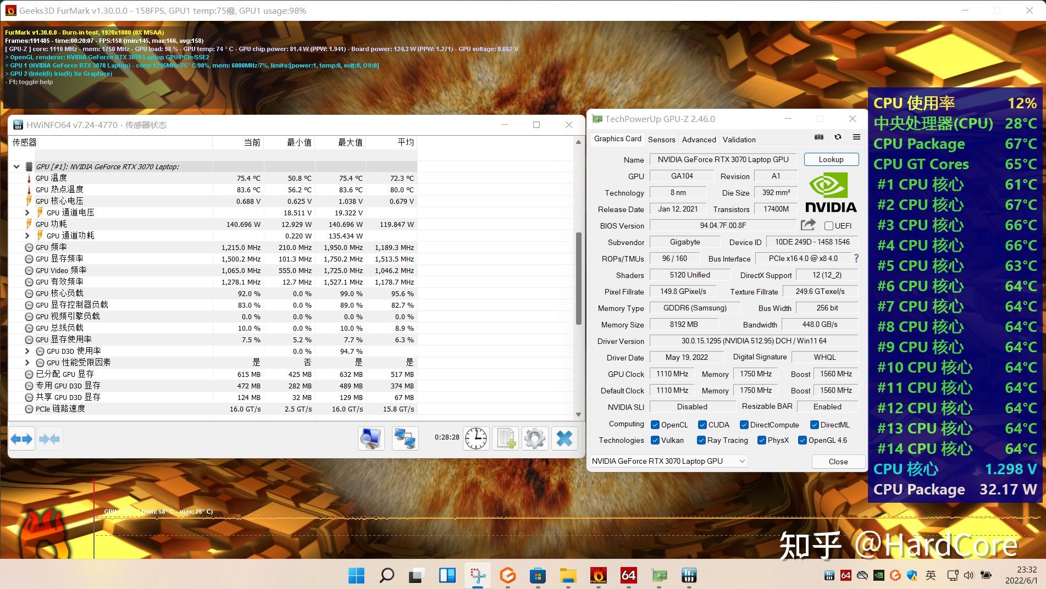Open Microsoft Store taskbar icon

pyautogui.click(x=538, y=575)
